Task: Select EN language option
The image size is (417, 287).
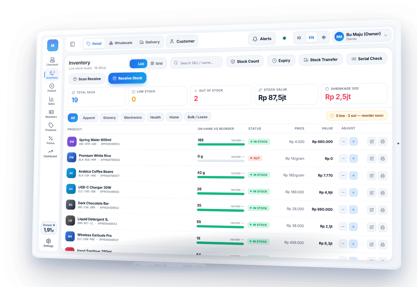Action: coord(311,38)
